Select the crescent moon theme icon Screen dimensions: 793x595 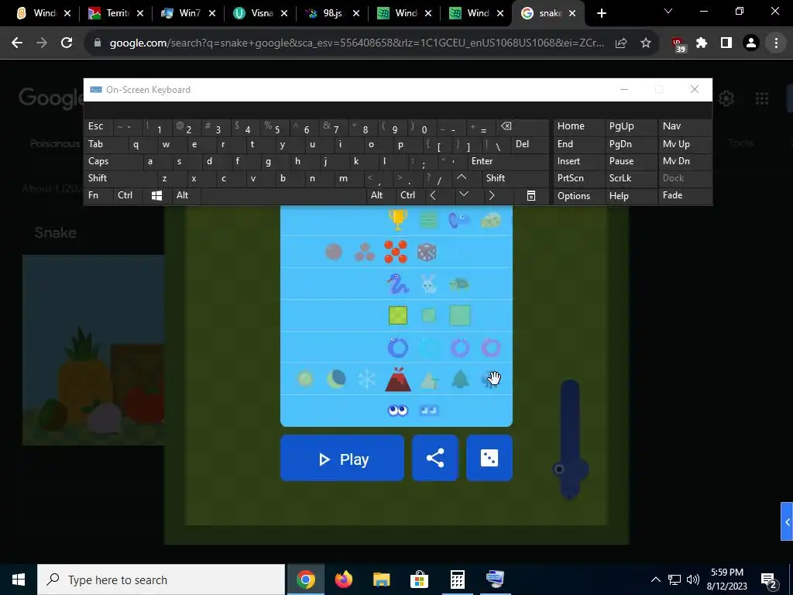point(336,378)
